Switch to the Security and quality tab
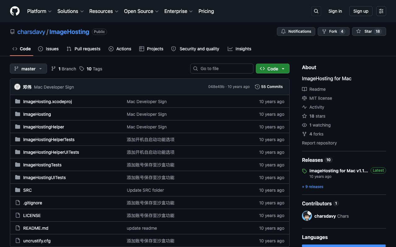Screen dimensions: 396x247 pyautogui.click(x=195, y=49)
